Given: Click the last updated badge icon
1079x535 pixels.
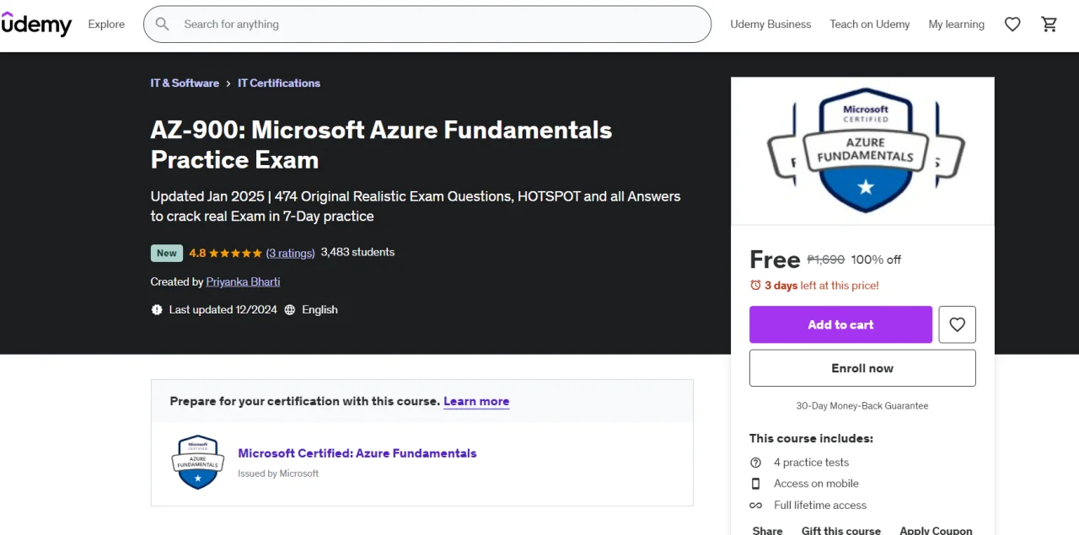Looking at the screenshot, I should click(157, 310).
